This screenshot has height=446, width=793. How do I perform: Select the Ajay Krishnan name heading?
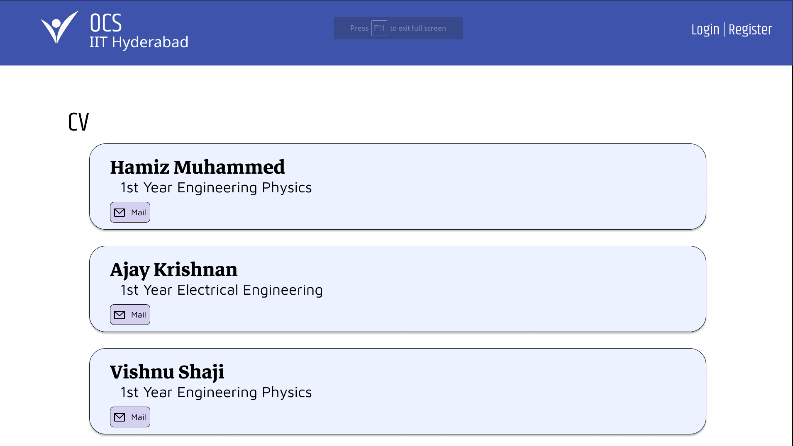click(x=173, y=270)
